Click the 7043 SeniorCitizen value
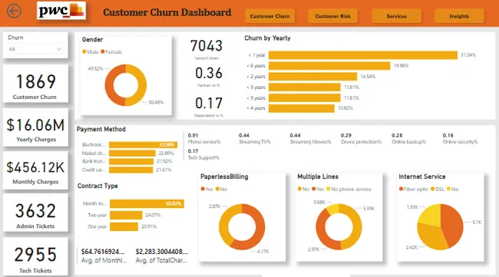 [x=207, y=46]
